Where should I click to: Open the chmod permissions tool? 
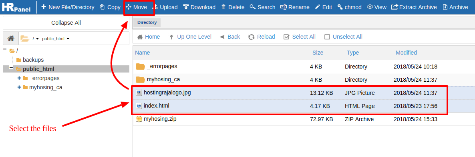(x=350, y=7)
